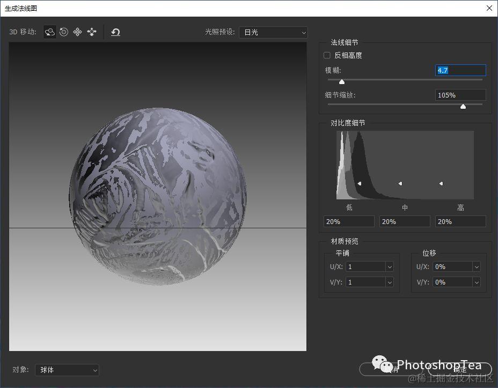Click the 取消 cancel button
The image size is (498, 388).
pyautogui.click(x=391, y=369)
